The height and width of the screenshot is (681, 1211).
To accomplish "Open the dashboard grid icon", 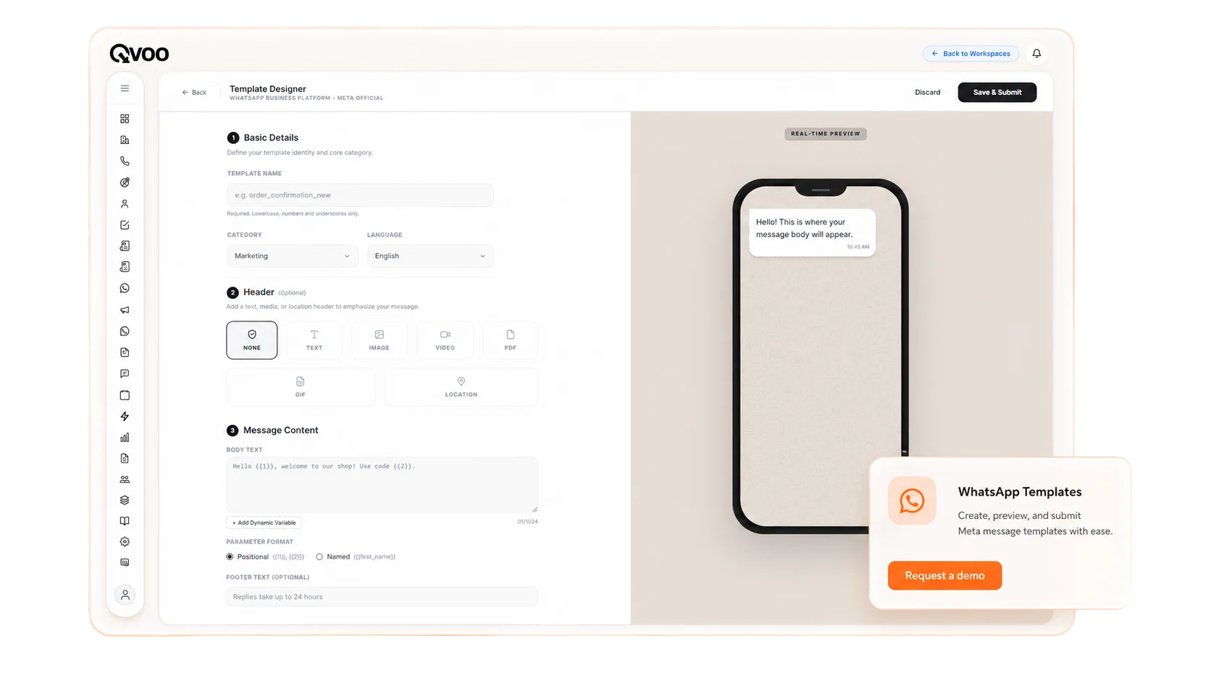I will pyautogui.click(x=125, y=119).
